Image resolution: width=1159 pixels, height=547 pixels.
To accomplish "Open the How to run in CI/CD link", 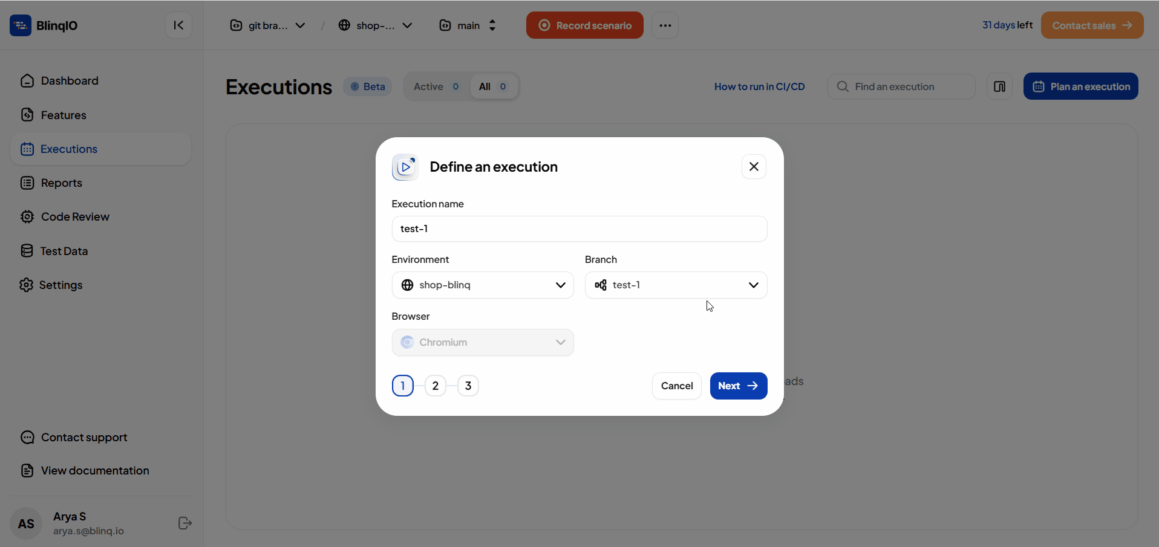I will [x=759, y=86].
